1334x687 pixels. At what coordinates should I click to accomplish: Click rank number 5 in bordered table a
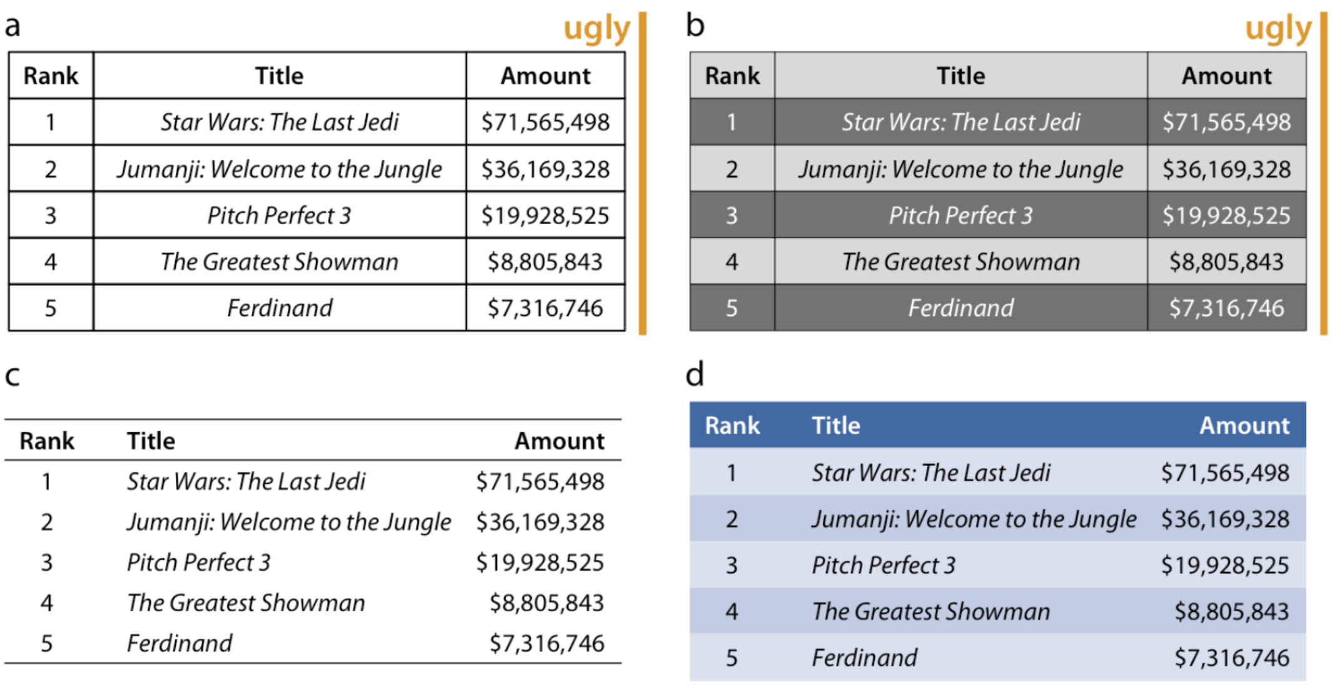coord(51,308)
